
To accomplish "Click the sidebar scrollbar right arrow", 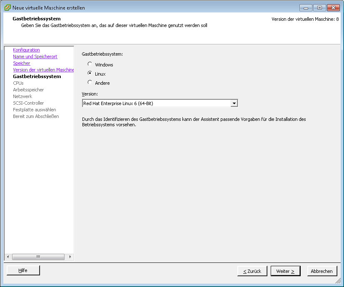I will tap(70, 257).
